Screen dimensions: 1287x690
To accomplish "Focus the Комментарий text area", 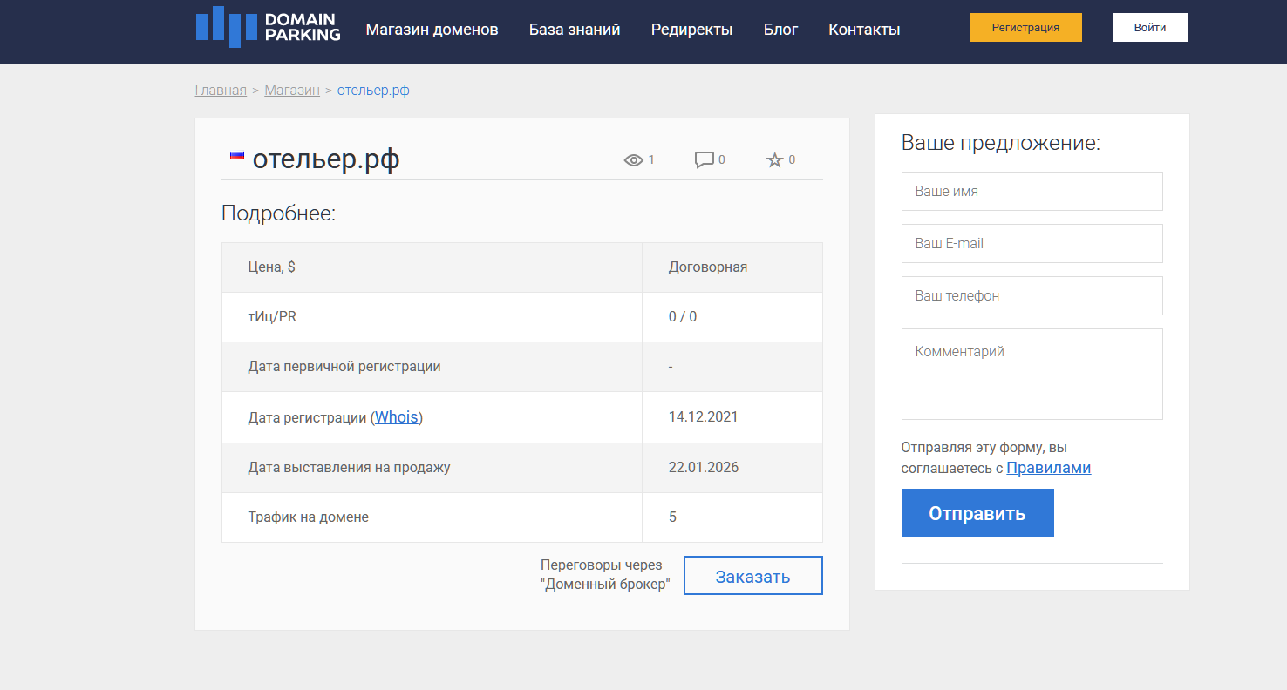I will pyautogui.click(x=1032, y=374).
